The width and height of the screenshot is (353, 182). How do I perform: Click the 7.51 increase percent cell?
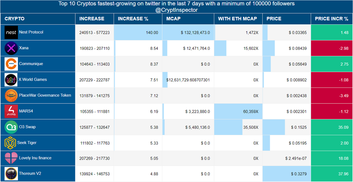(138, 80)
